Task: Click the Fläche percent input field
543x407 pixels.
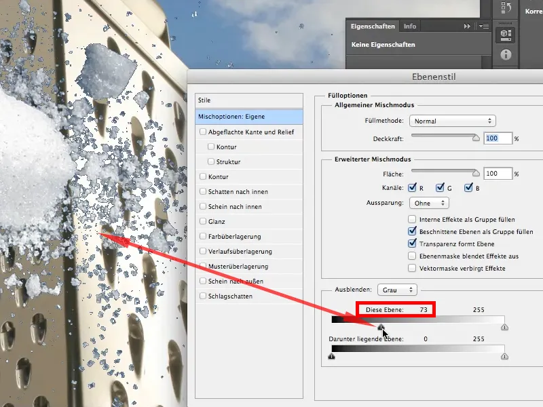Action: click(x=498, y=174)
